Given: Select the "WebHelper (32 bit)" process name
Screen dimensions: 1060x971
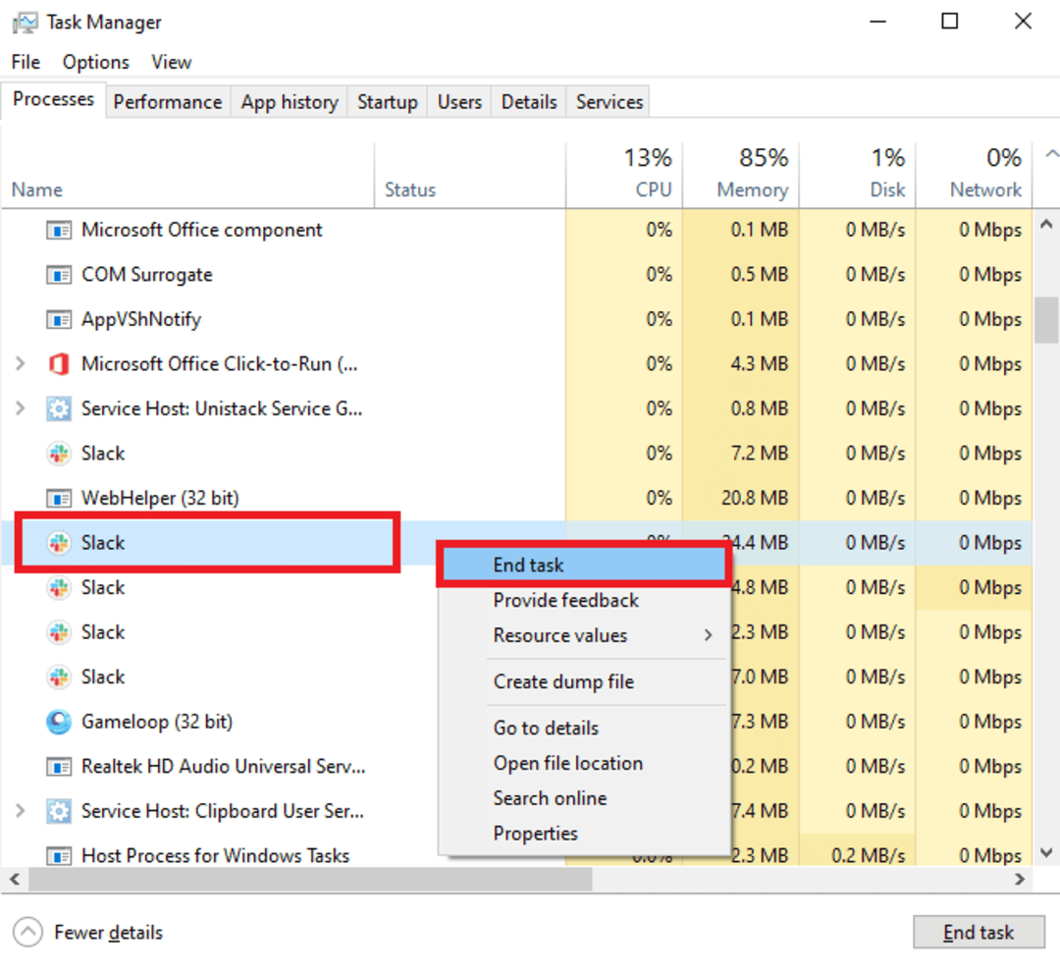Looking at the screenshot, I should click(160, 499).
